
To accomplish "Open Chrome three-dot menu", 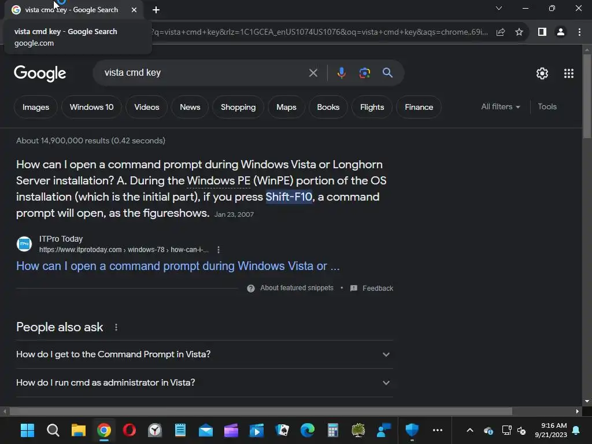I will [579, 32].
